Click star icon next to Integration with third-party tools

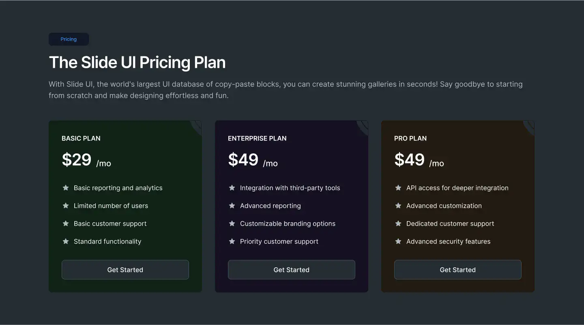[x=232, y=188]
